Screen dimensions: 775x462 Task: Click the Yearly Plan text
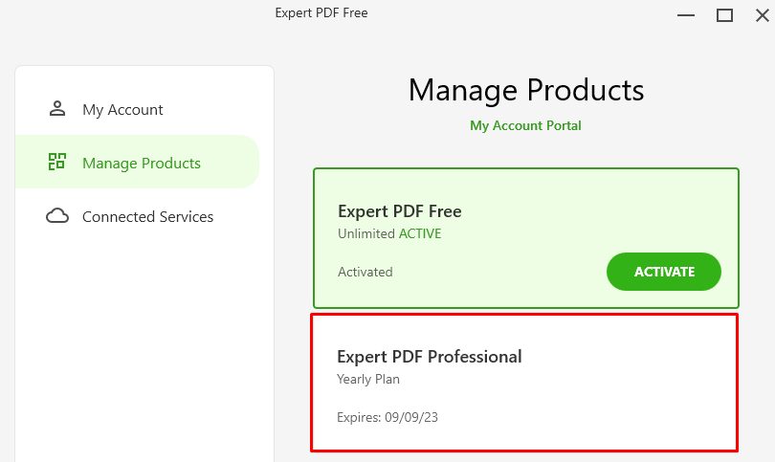(368, 380)
